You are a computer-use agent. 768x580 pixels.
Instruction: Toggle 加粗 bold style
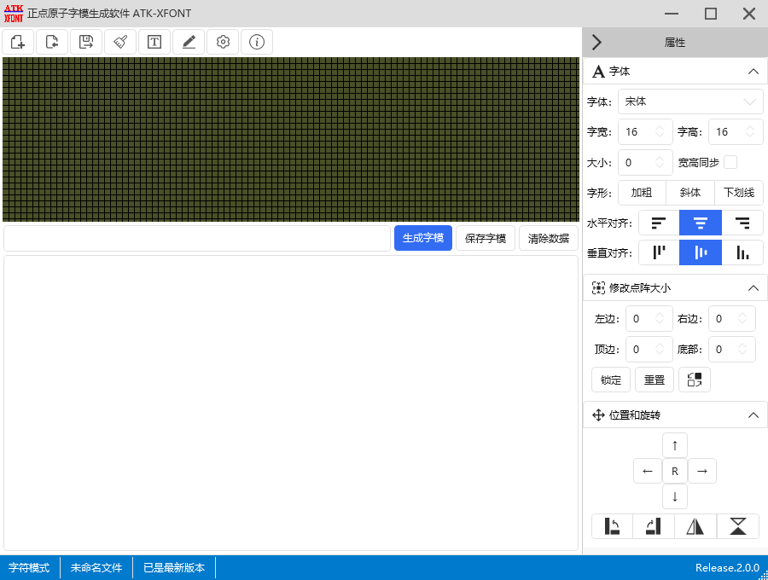642,193
